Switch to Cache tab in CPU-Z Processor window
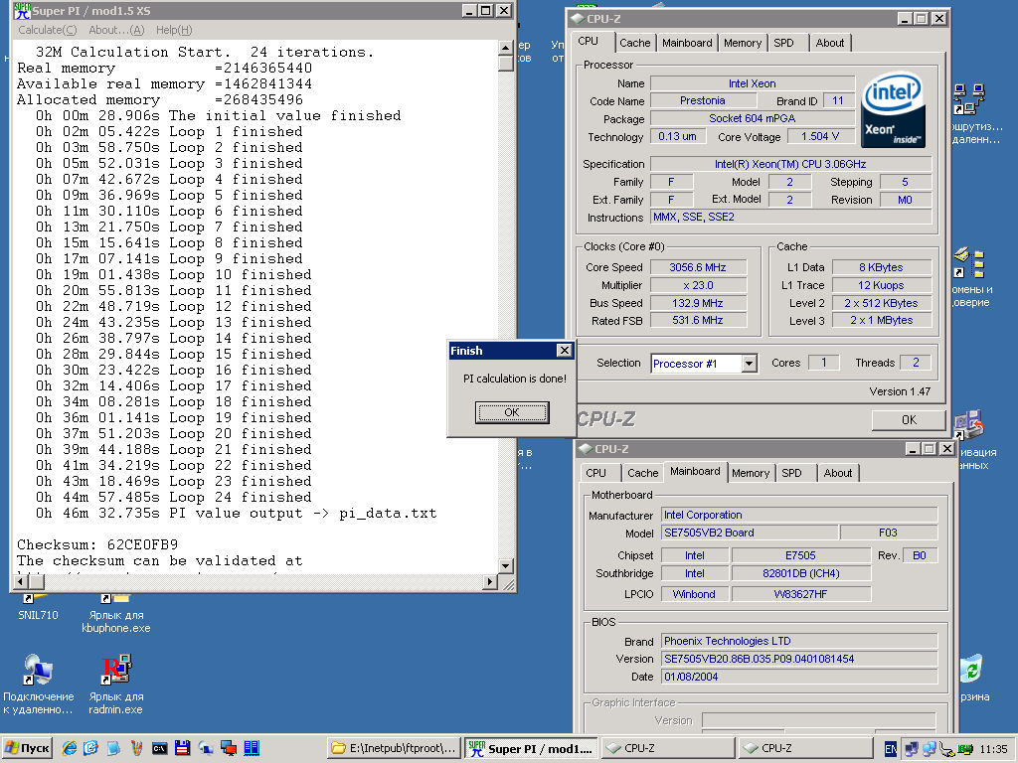The width and height of the screenshot is (1018, 763). 634,43
